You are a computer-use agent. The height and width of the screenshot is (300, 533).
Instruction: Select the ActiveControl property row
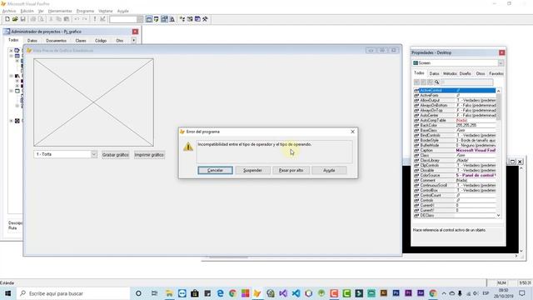click(455, 91)
